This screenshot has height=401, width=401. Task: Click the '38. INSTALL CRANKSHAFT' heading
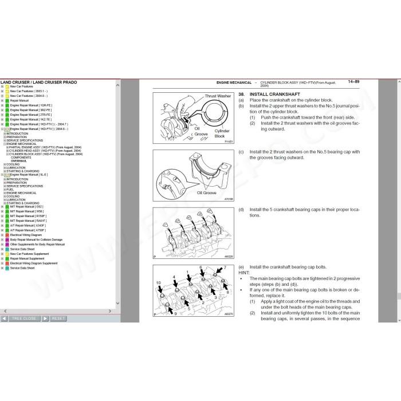pyautogui.click(x=269, y=95)
